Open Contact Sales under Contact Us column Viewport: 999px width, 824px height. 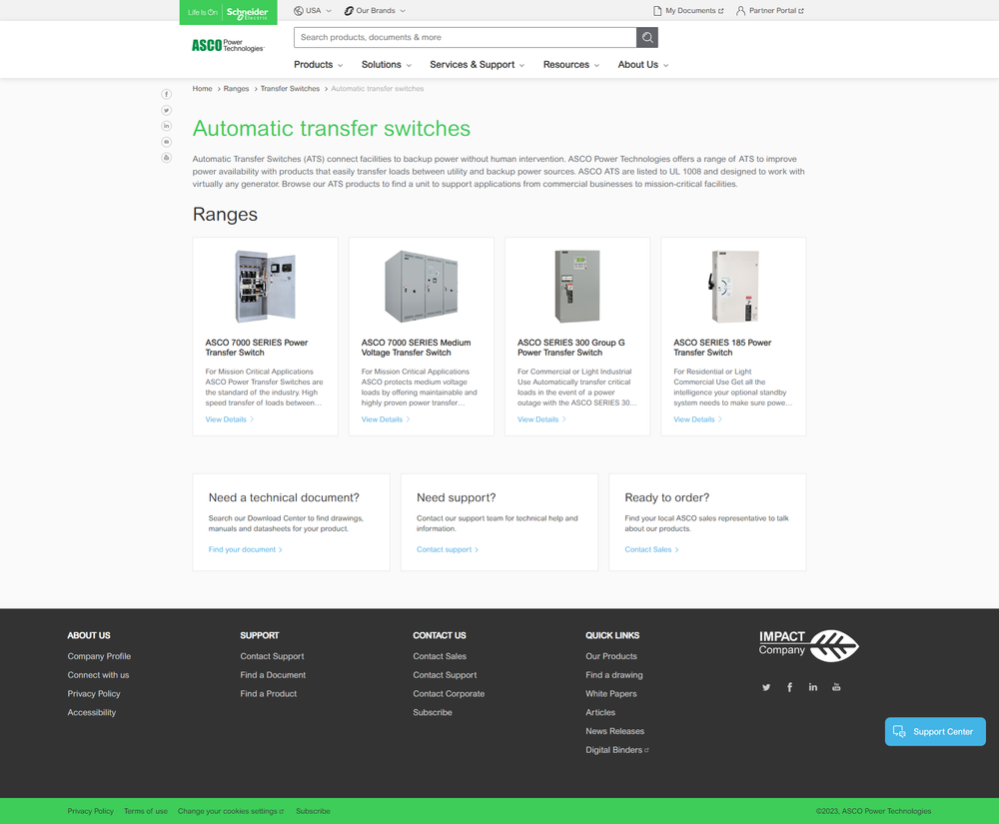coord(440,656)
